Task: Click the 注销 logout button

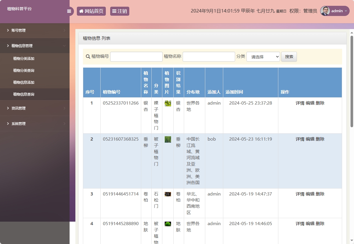Action: tap(119, 11)
